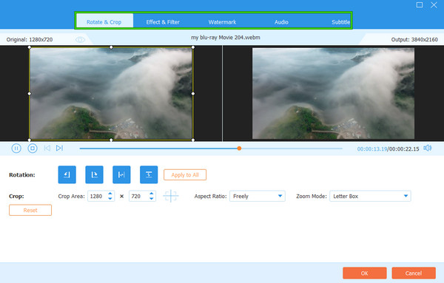
Task: Decrease crop height value
Action: coord(152,199)
